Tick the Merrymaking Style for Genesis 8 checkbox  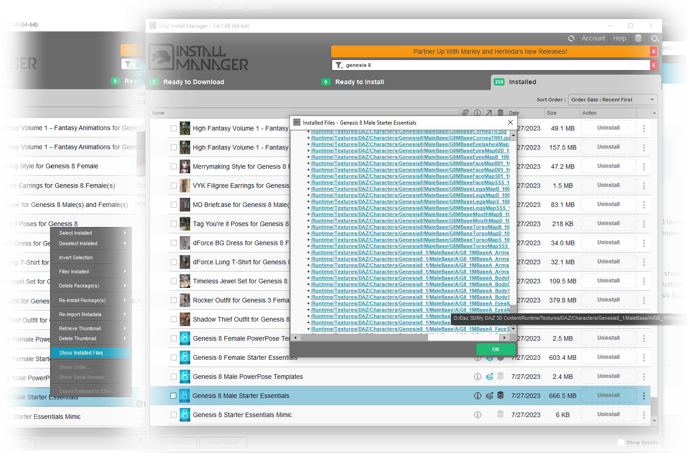174,166
